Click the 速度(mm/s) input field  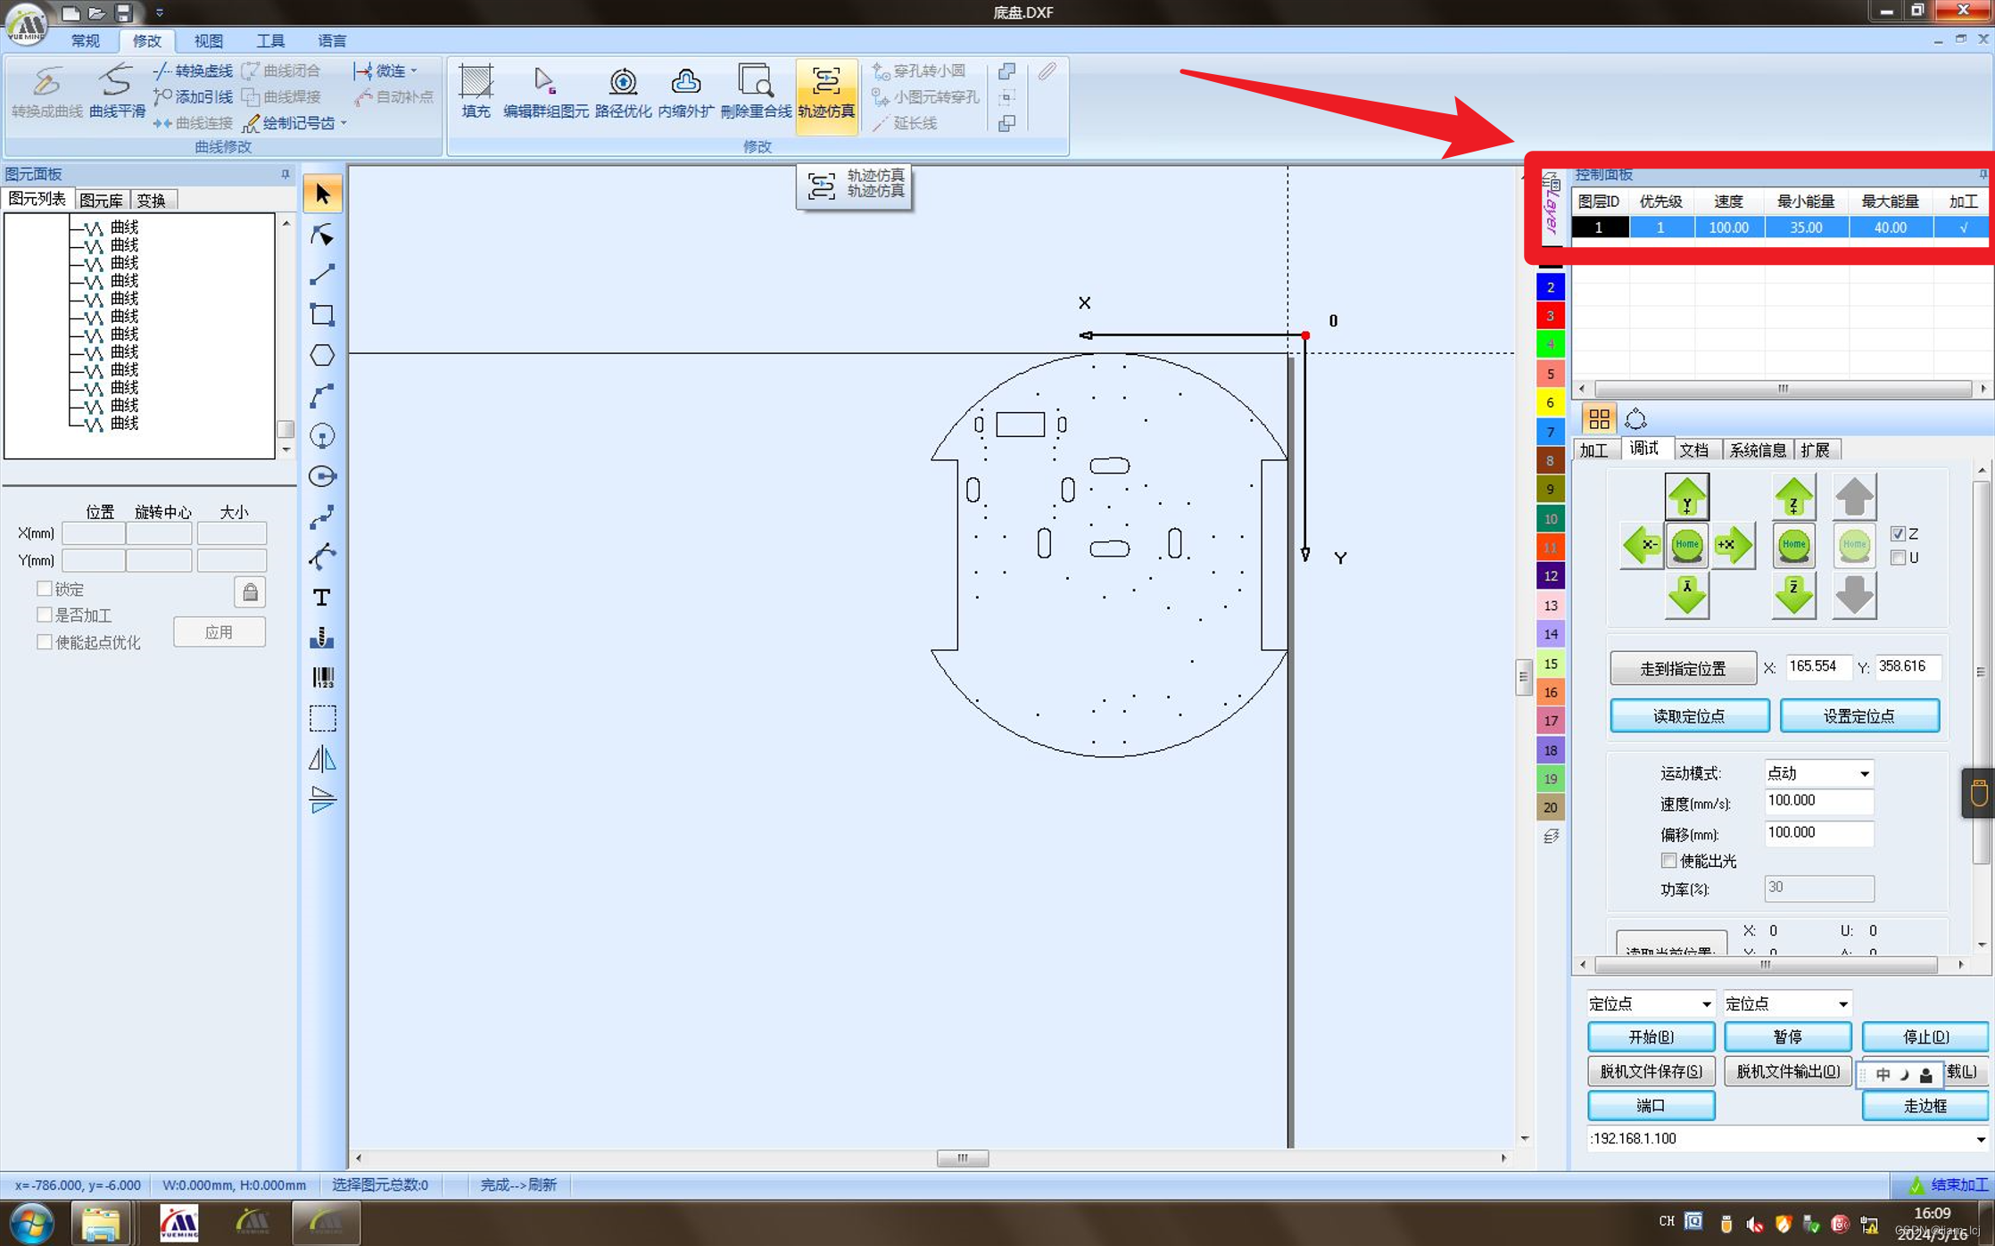[1817, 801]
